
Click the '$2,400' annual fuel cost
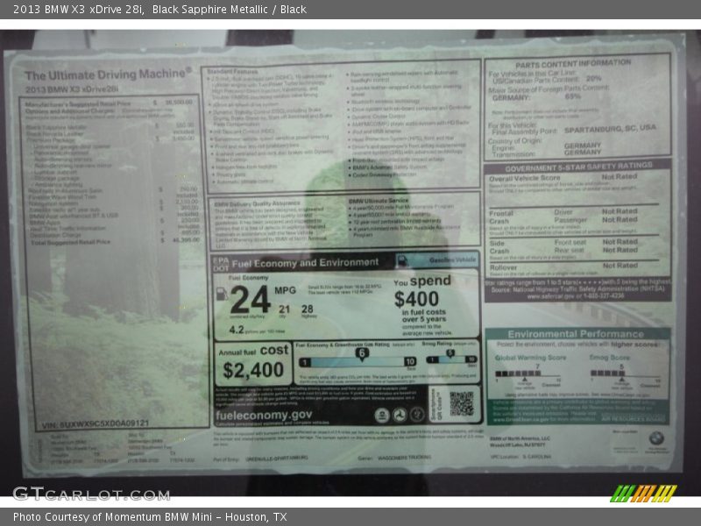click(253, 370)
